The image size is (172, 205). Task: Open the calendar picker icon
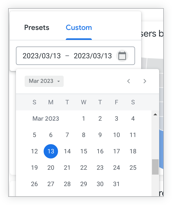pyautogui.click(x=122, y=56)
